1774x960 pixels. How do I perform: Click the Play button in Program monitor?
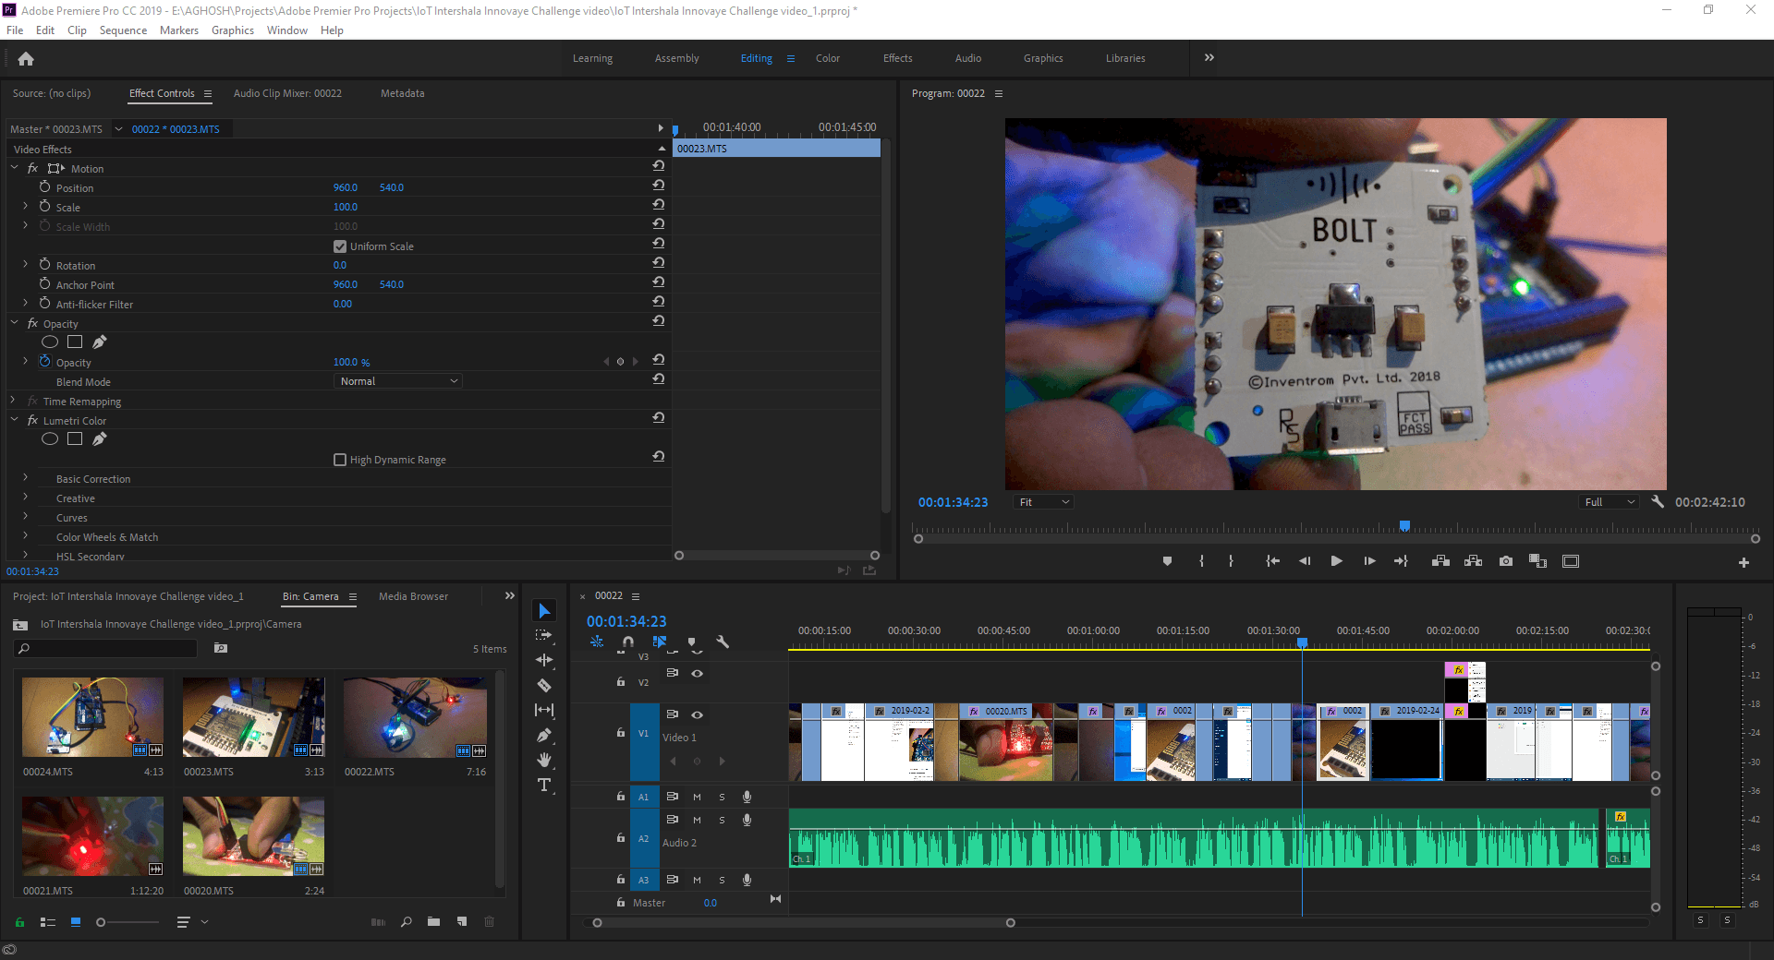[x=1336, y=560]
